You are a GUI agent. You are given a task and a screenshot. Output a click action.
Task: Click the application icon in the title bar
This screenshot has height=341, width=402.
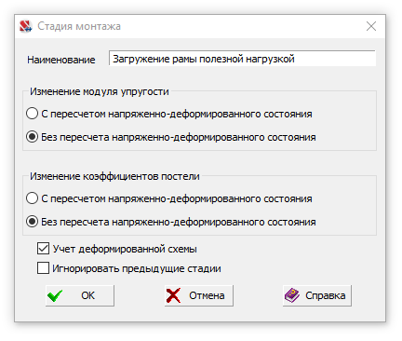point(26,26)
